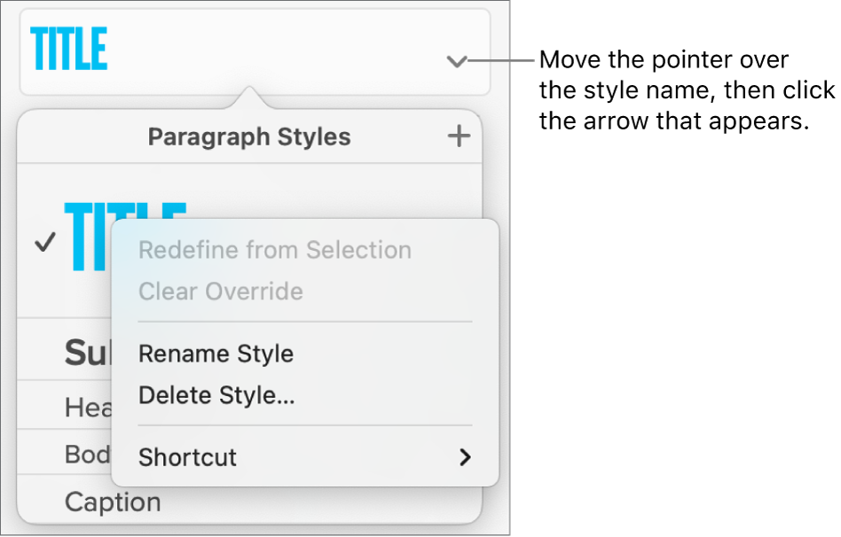841x537 pixels.
Task: Apply the Caption paragraph style
Action: point(113,502)
